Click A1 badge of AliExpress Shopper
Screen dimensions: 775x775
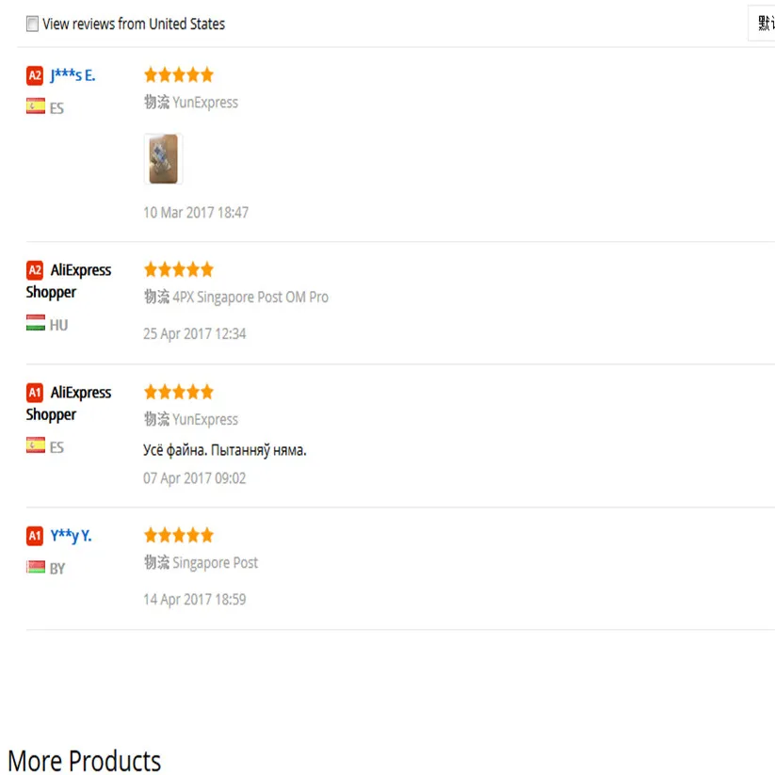[35, 393]
